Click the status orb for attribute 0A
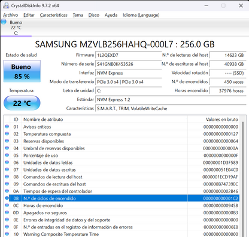Image resolution: width=249 pixels, height=237 pixels. [x=7, y=191]
